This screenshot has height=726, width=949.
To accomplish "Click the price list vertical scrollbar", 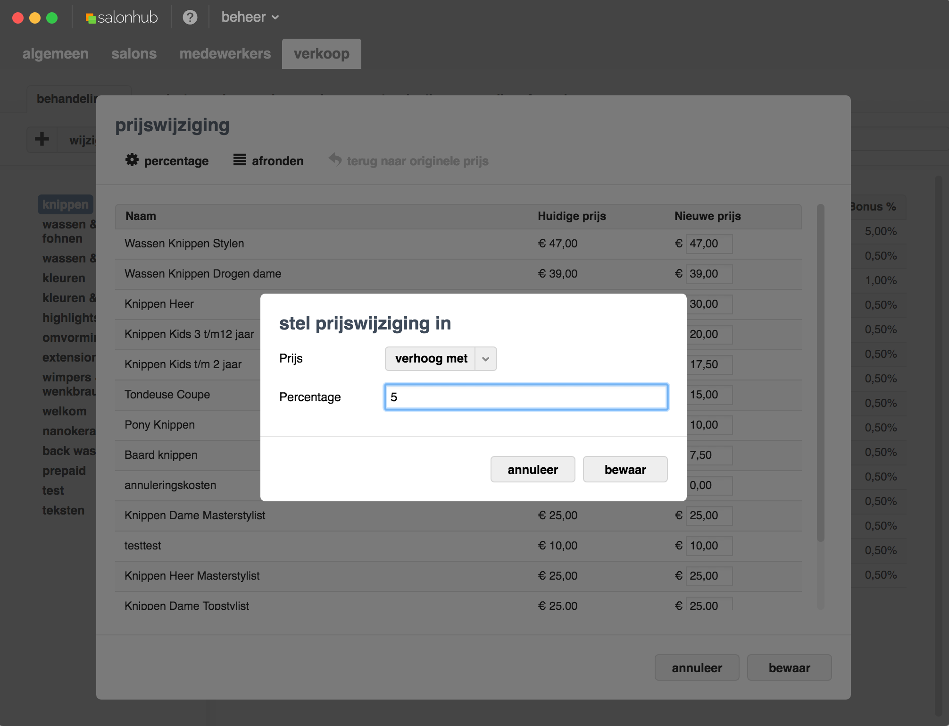I will (820, 373).
